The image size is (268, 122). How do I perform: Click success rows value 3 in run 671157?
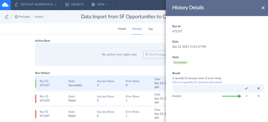coord(98,85)
